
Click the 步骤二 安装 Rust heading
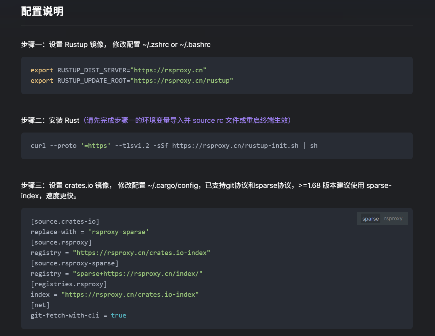coord(50,120)
